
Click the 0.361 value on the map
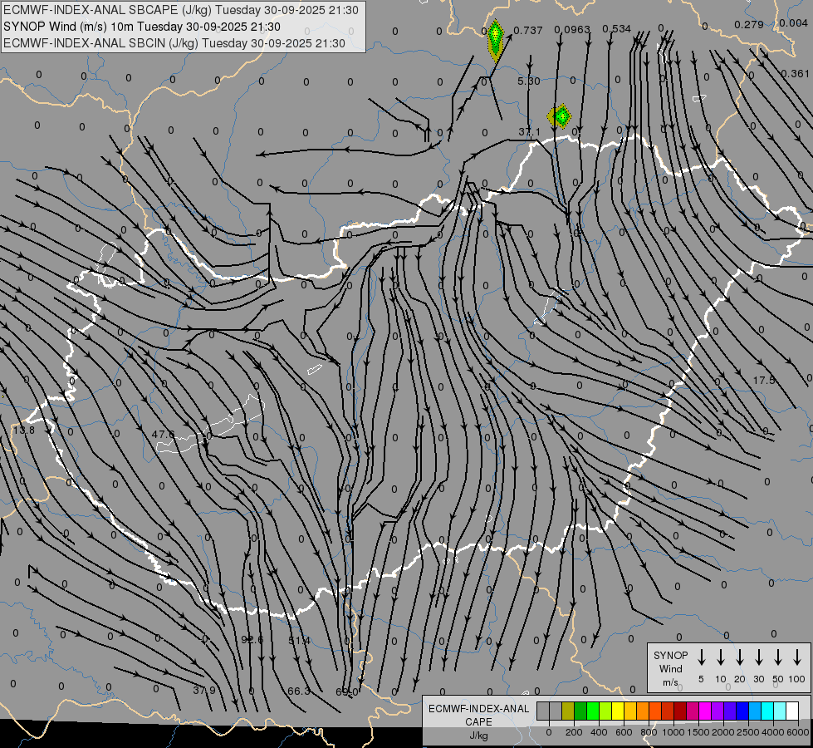[795, 73]
